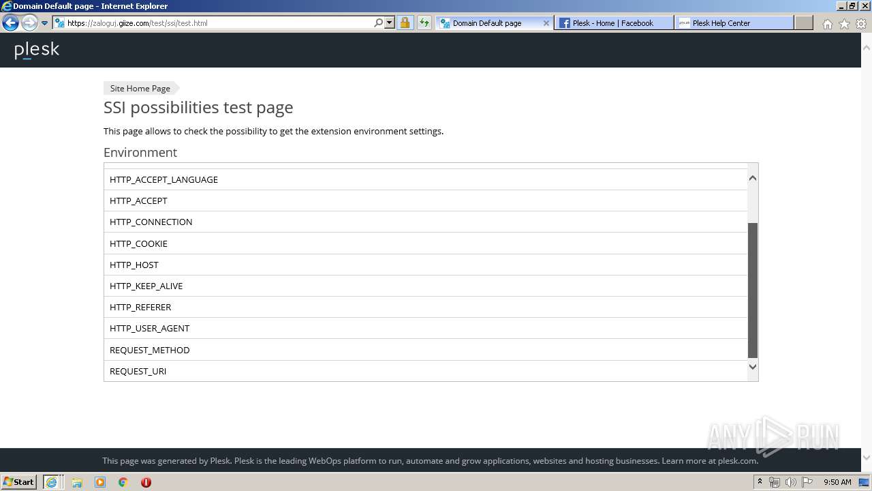Open Favorites star icon
This screenshot has height=491, width=872.
click(844, 24)
